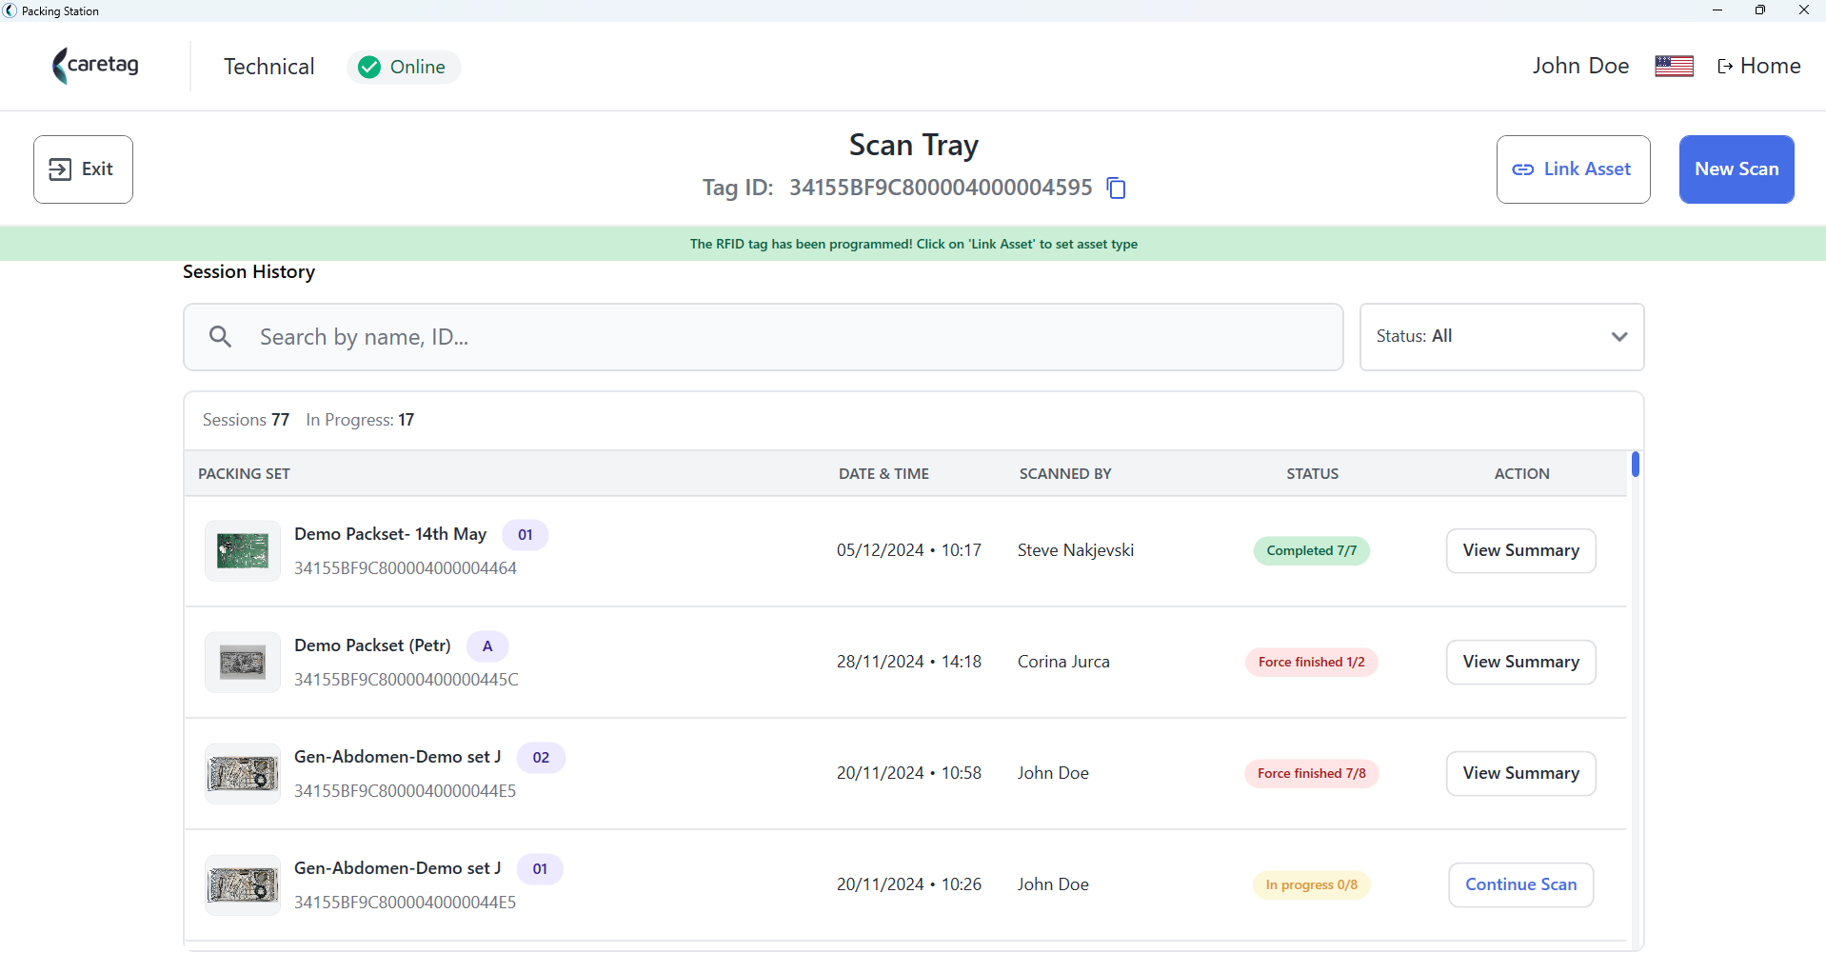
Task: Click the Search by name, ID field
Action: pos(763,337)
